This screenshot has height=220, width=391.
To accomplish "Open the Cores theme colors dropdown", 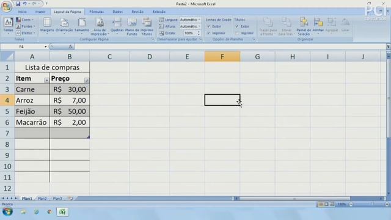I will pyautogui.click(x=24, y=20).
